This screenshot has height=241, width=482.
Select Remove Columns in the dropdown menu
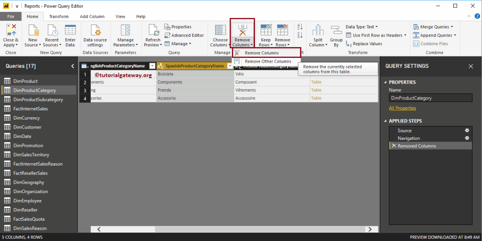click(x=266, y=53)
